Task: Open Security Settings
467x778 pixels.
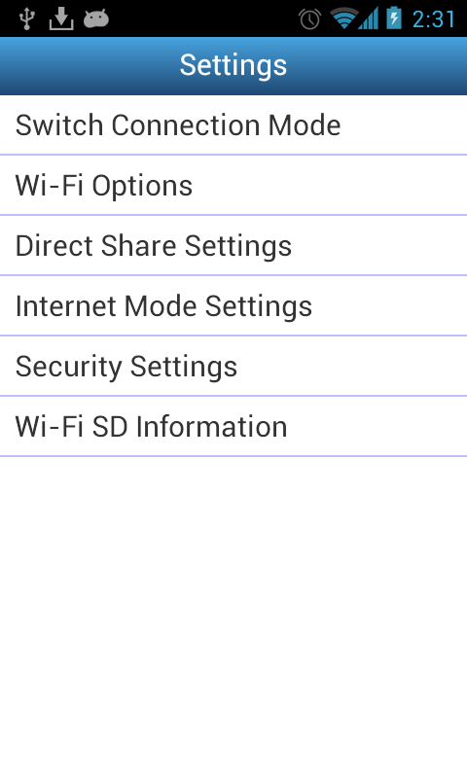Action: coord(233,367)
